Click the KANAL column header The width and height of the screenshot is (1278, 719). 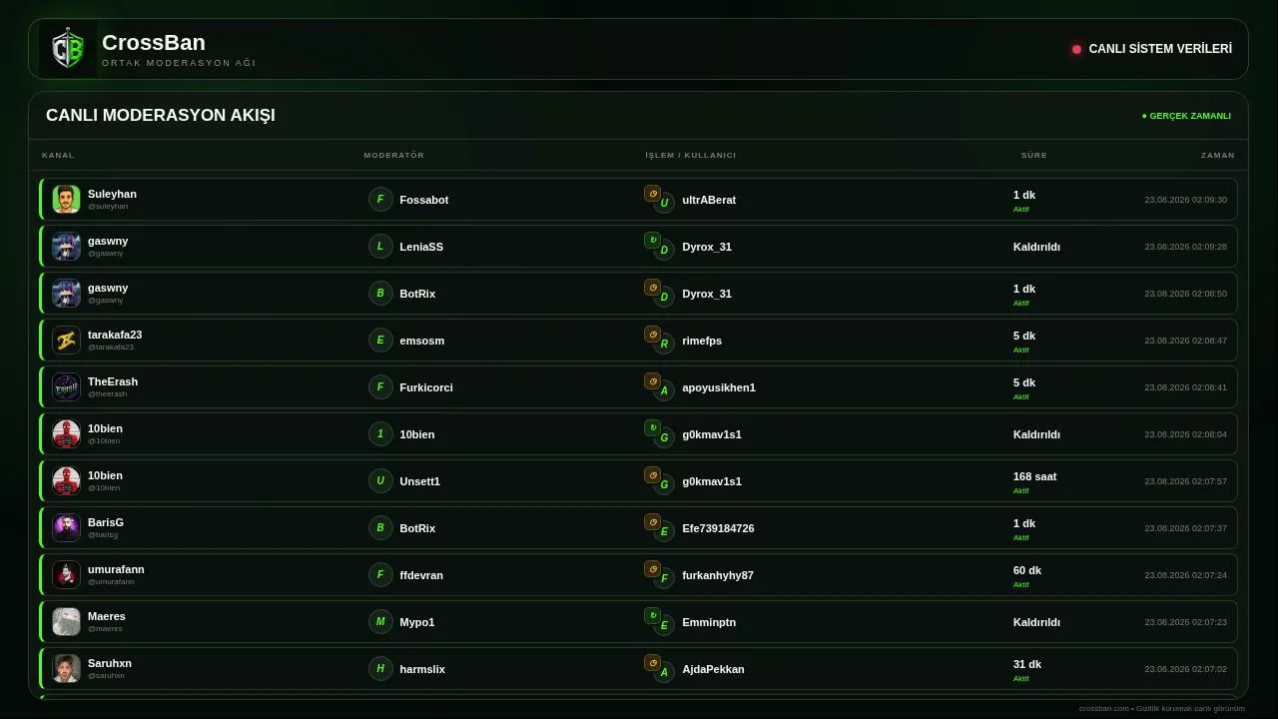click(58, 155)
